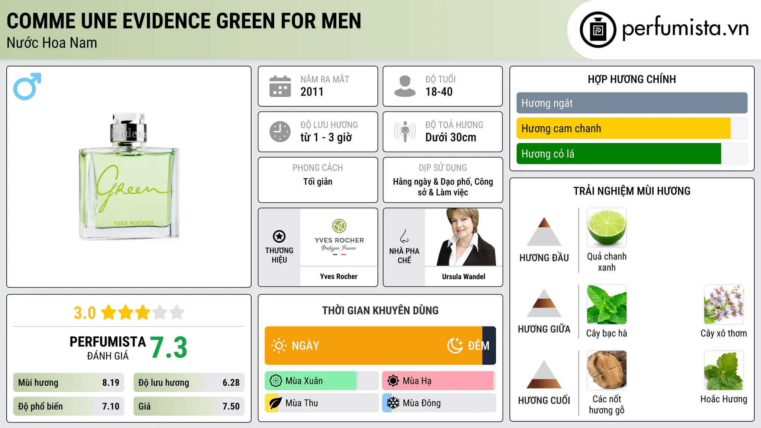Click the Mùa Xuân season bar

pos(322,381)
